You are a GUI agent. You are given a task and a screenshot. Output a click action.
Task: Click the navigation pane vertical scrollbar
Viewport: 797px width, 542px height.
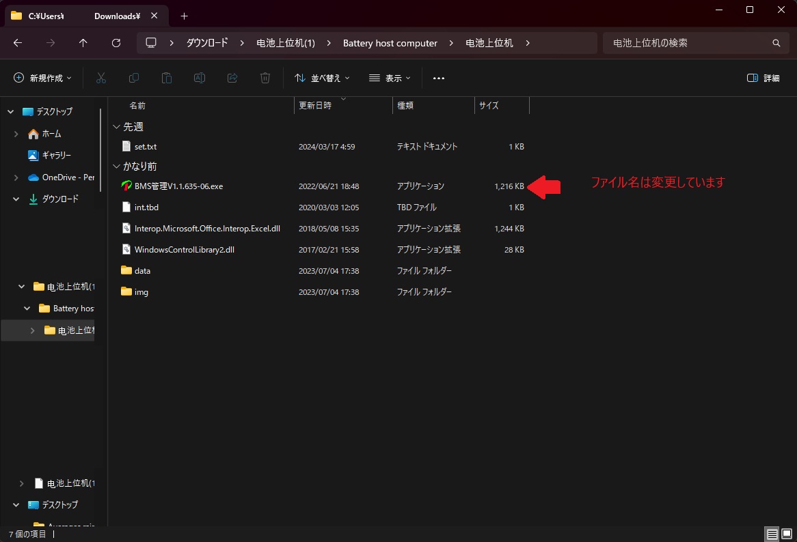pyautogui.click(x=100, y=150)
